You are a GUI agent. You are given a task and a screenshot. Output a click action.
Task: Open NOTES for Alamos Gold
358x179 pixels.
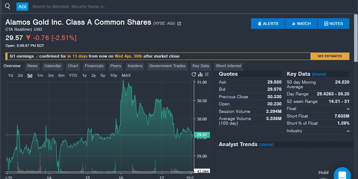(x=333, y=24)
